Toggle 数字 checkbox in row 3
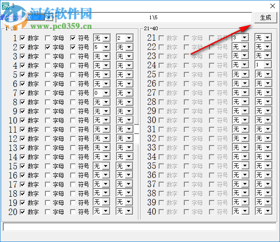Image resolution: width=280 pixels, height=242 pixels. 22,56
